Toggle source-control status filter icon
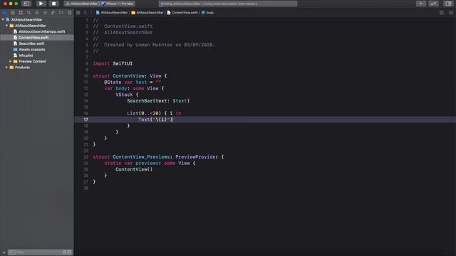Image resolution: width=456 pixels, height=256 pixels. pyautogui.click(x=69, y=252)
